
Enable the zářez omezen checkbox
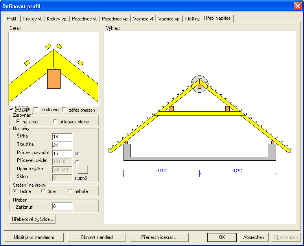pos(64,110)
